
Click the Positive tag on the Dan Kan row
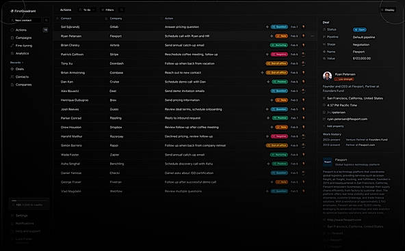[x=280, y=82]
